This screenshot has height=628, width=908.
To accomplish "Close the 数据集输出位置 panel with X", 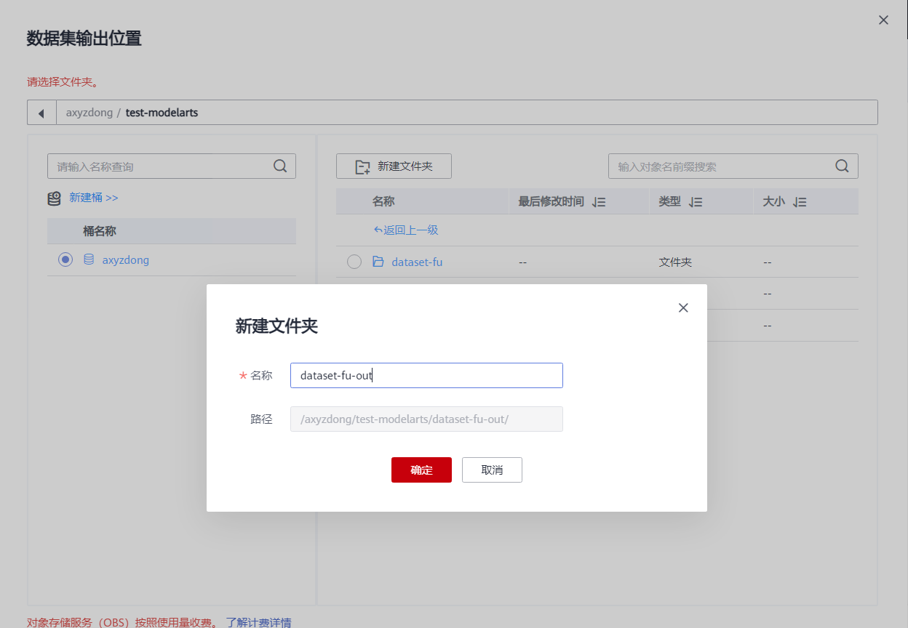I will [883, 20].
